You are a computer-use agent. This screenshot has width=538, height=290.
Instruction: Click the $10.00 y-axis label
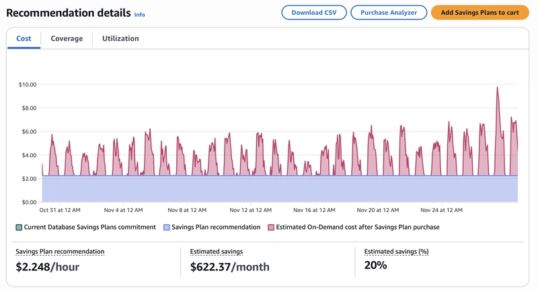tap(28, 85)
